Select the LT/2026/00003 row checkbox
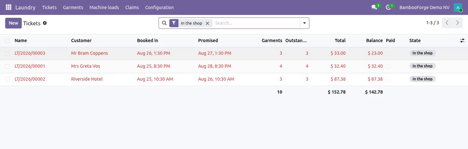This screenshot has width=468, height=149. pyautogui.click(x=7, y=53)
